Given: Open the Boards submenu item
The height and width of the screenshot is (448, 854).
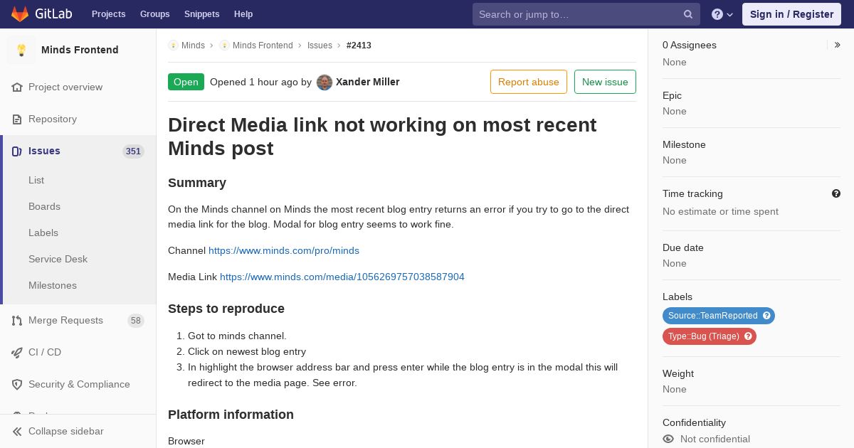Looking at the screenshot, I should coord(44,206).
